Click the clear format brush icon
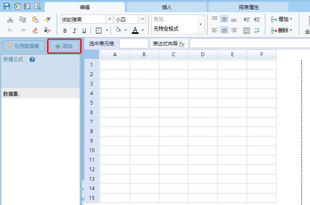Screen dimensions: 310x205 48,30
